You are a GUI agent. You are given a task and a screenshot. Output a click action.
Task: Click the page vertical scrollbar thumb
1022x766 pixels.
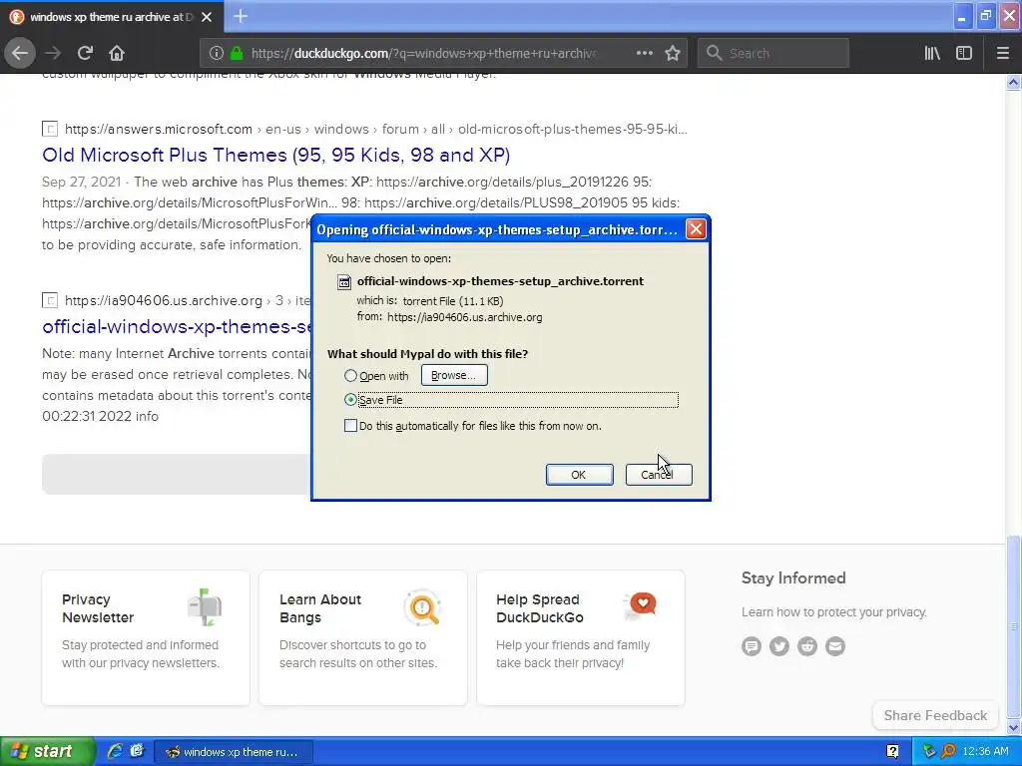tap(1013, 625)
